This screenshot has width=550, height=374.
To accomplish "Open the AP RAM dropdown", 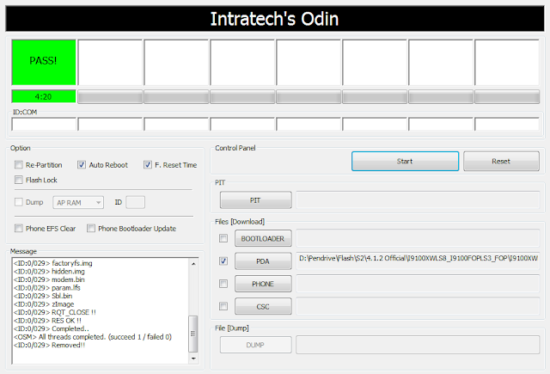I will [x=78, y=202].
